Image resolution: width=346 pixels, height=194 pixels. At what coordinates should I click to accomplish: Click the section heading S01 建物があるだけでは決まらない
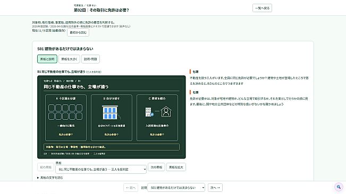pyautogui.click(x=65, y=49)
